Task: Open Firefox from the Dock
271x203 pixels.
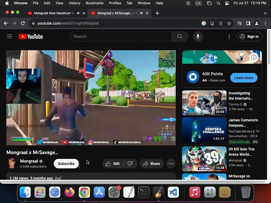Action: (x=70, y=192)
